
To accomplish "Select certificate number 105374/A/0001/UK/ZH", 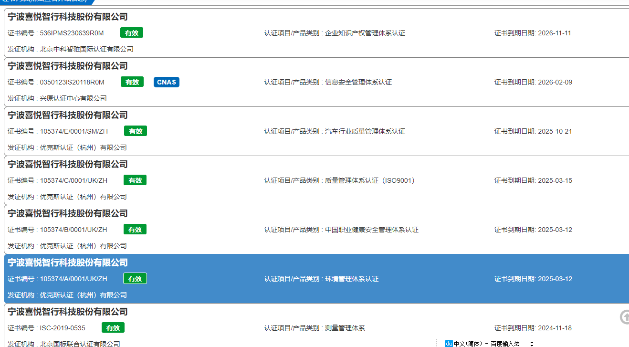I will (73, 279).
